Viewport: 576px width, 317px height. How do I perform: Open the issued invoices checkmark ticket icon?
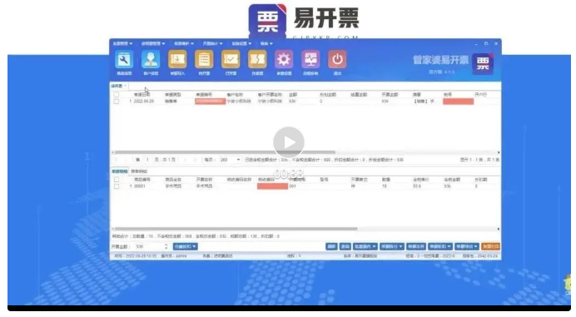[x=231, y=60]
